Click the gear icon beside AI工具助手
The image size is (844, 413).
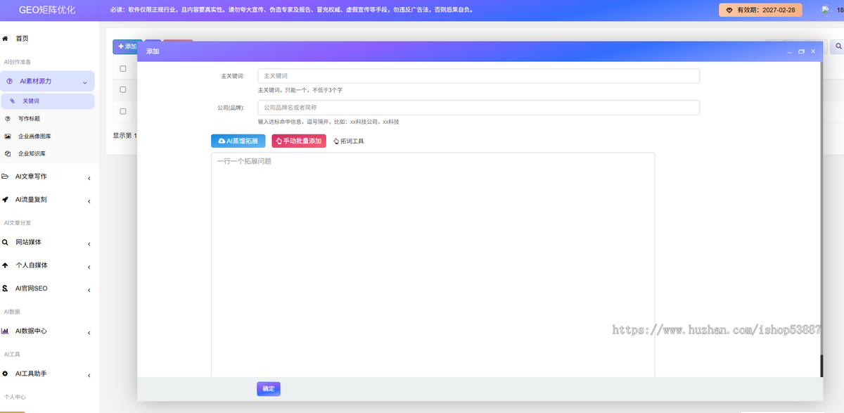click(x=6, y=374)
